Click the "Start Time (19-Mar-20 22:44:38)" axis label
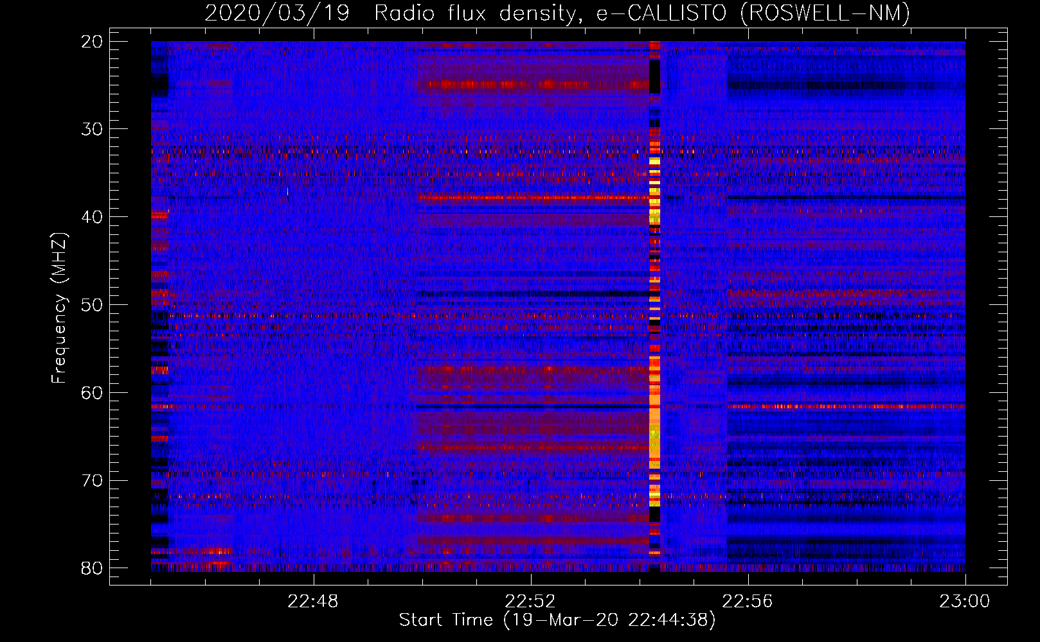Viewport: 1040px width, 642px height. (x=557, y=620)
